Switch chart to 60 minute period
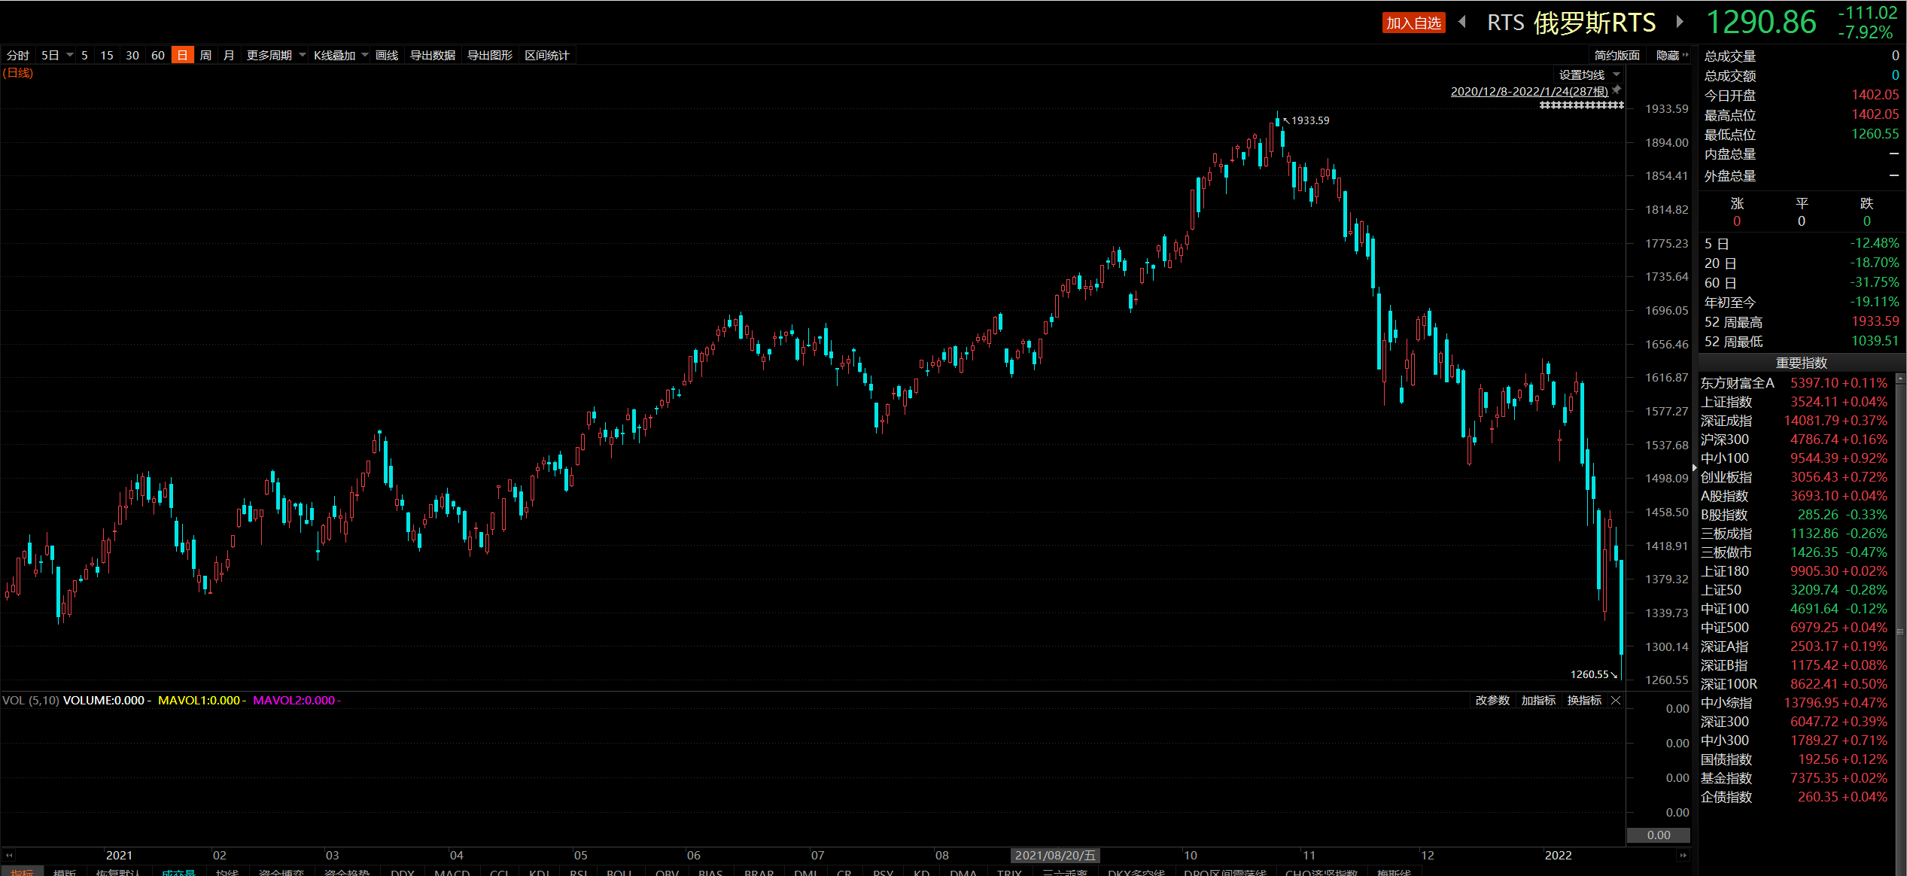 [157, 56]
